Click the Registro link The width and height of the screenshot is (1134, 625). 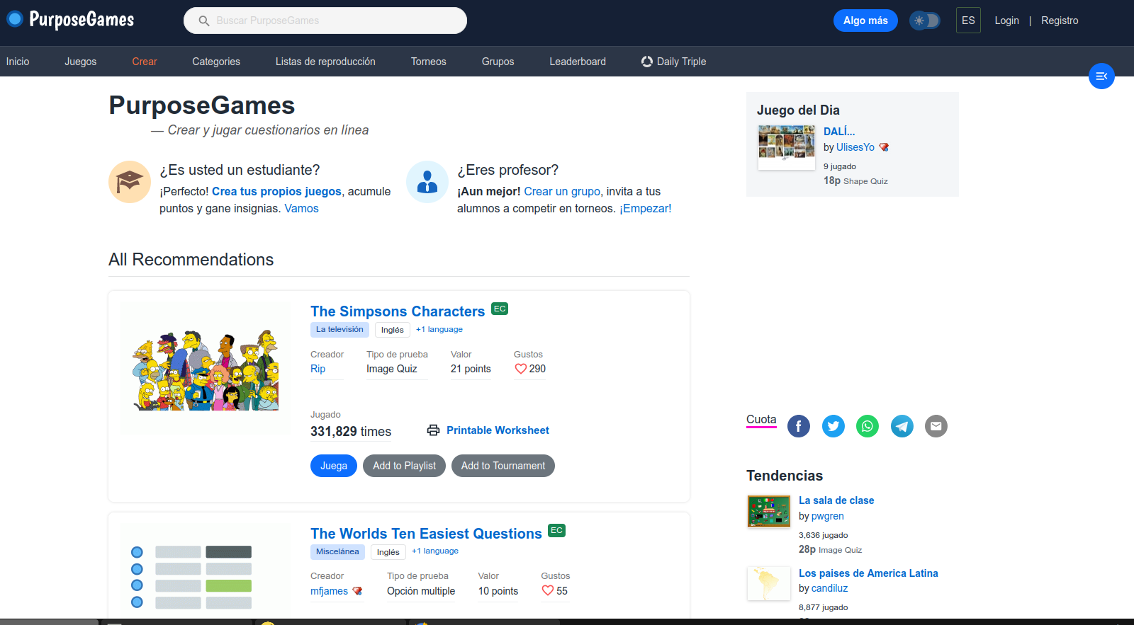1060,21
